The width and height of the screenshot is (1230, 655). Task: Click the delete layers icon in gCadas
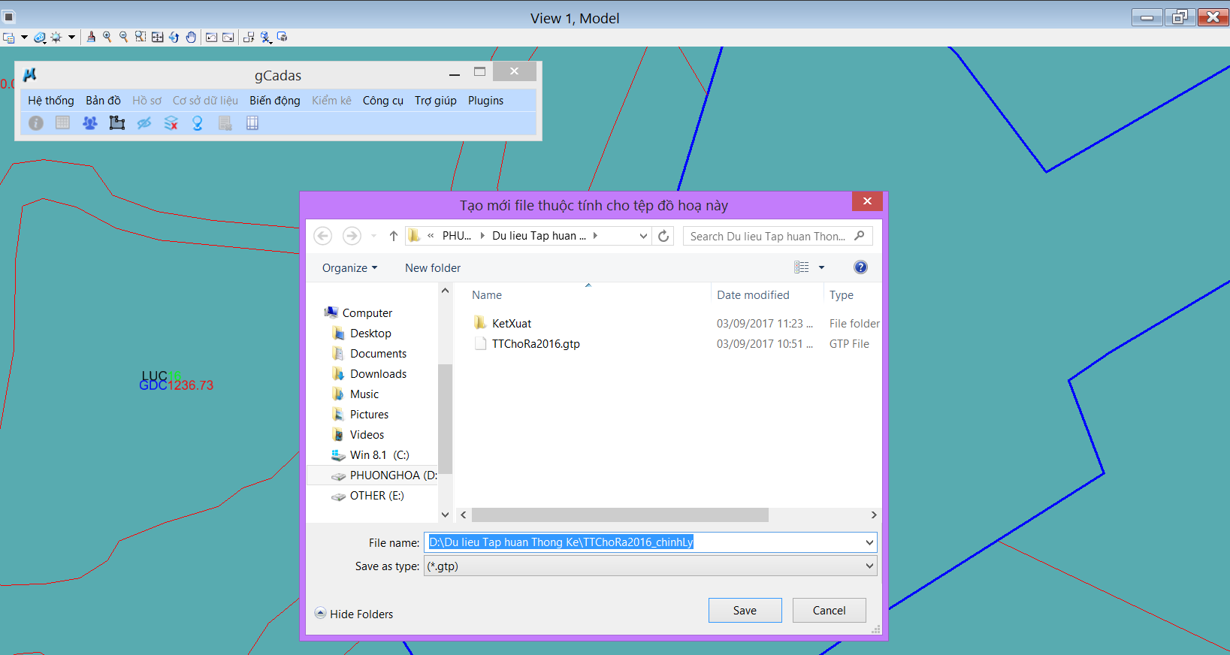coord(171,123)
